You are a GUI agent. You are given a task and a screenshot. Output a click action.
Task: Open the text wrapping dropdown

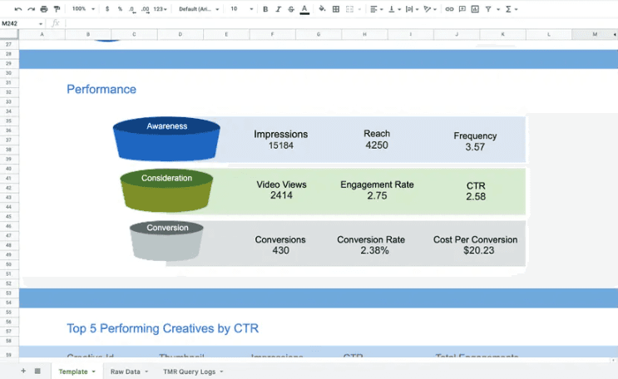412,9
